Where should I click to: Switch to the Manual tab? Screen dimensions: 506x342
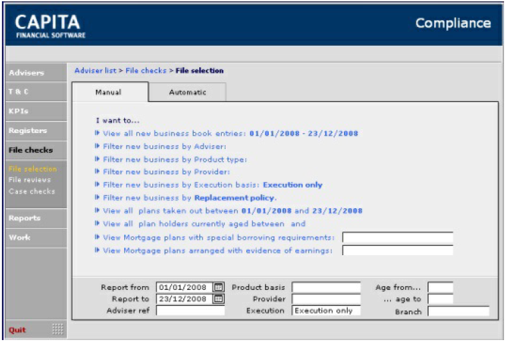pos(110,93)
